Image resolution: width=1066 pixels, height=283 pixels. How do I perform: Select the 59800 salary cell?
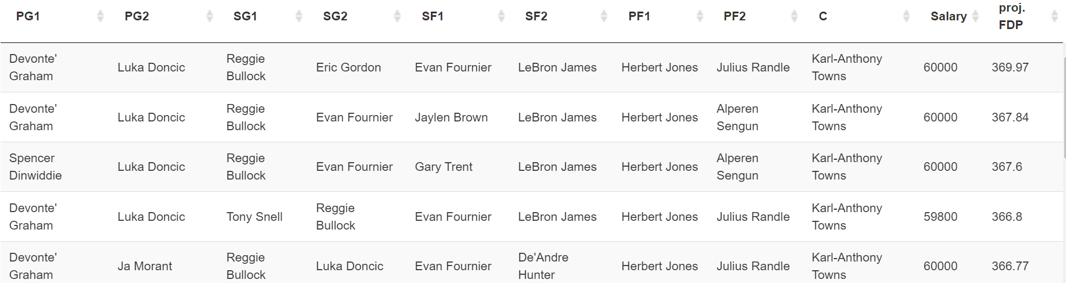click(x=940, y=217)
